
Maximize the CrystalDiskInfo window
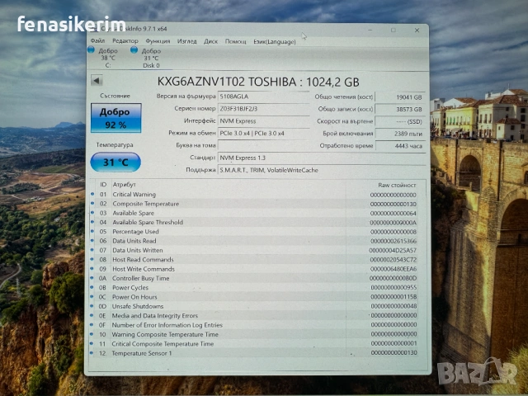[393, 31]
